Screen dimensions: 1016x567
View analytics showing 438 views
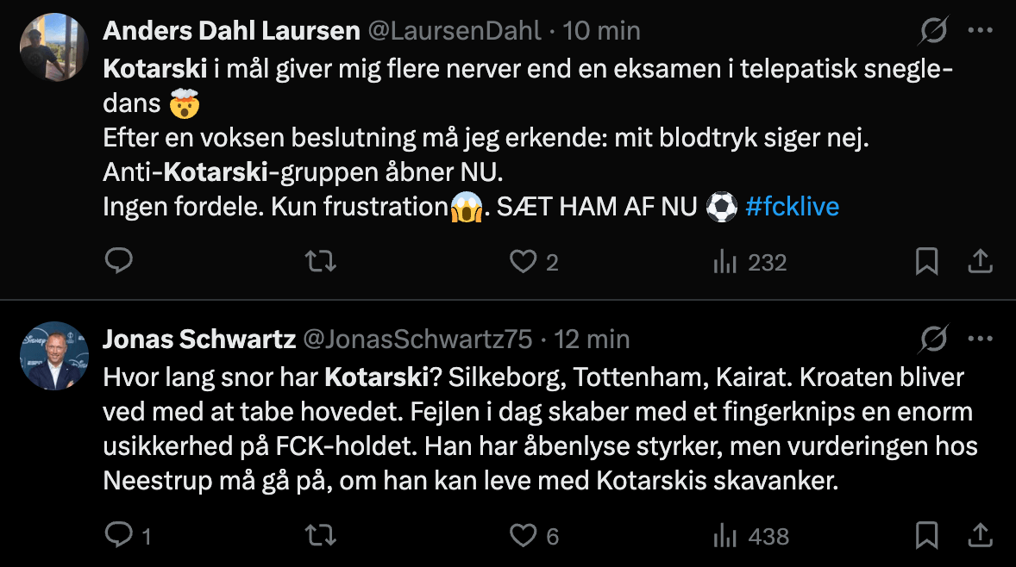tap(750, 537)
